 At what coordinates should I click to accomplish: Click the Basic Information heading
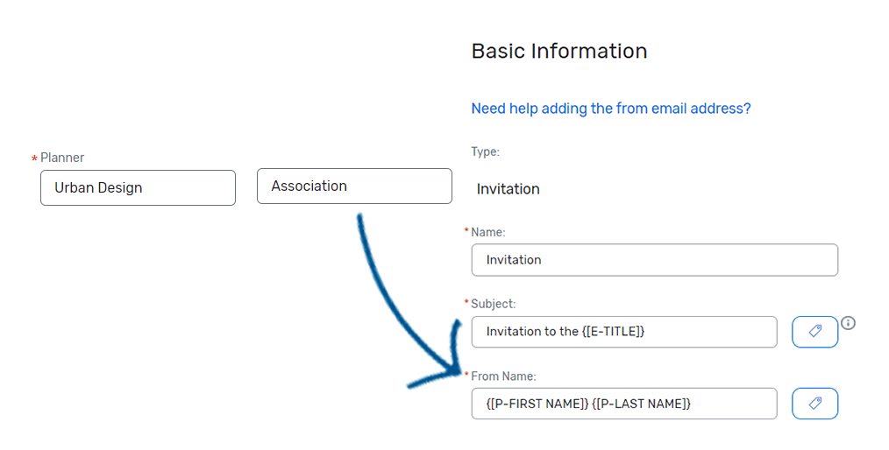click(x=559, y=52)
